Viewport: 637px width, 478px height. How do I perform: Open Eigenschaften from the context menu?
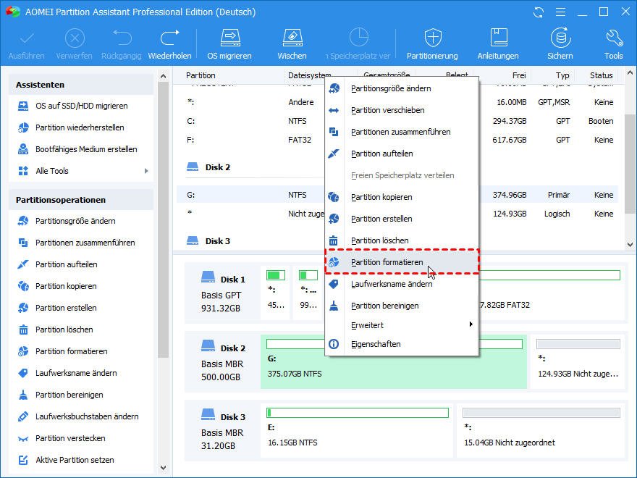[x=401, y=344]
